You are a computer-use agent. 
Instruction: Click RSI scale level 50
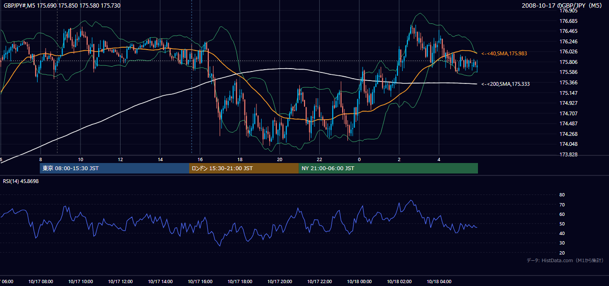point(562,224)
